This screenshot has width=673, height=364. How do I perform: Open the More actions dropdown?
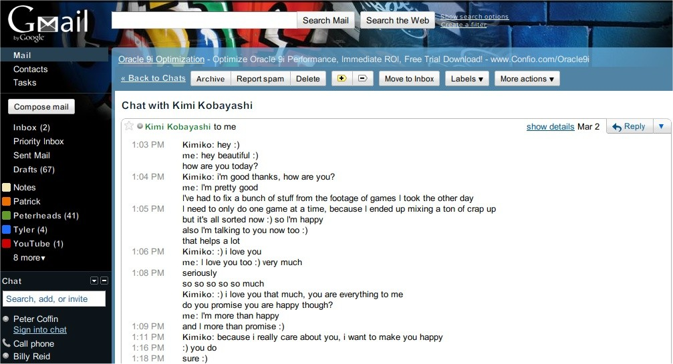pyautogui.click(x=527, y=78)
